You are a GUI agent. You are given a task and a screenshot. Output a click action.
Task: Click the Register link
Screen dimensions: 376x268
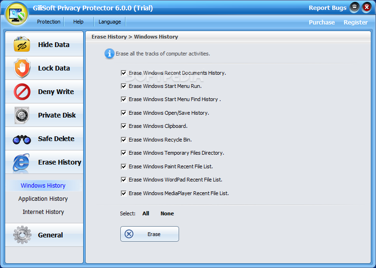[x=355, y=22]
